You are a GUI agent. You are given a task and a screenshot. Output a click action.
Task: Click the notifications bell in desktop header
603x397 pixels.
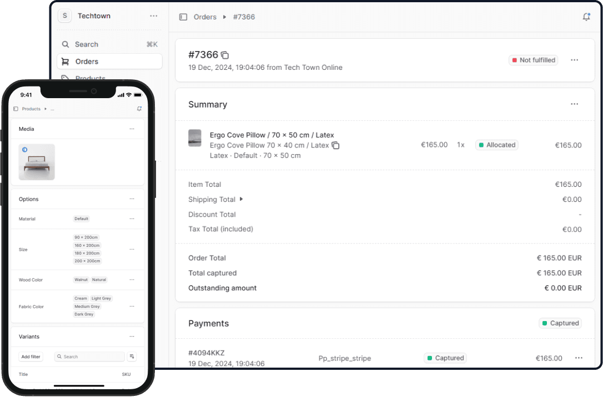click(x=586, y=17)
